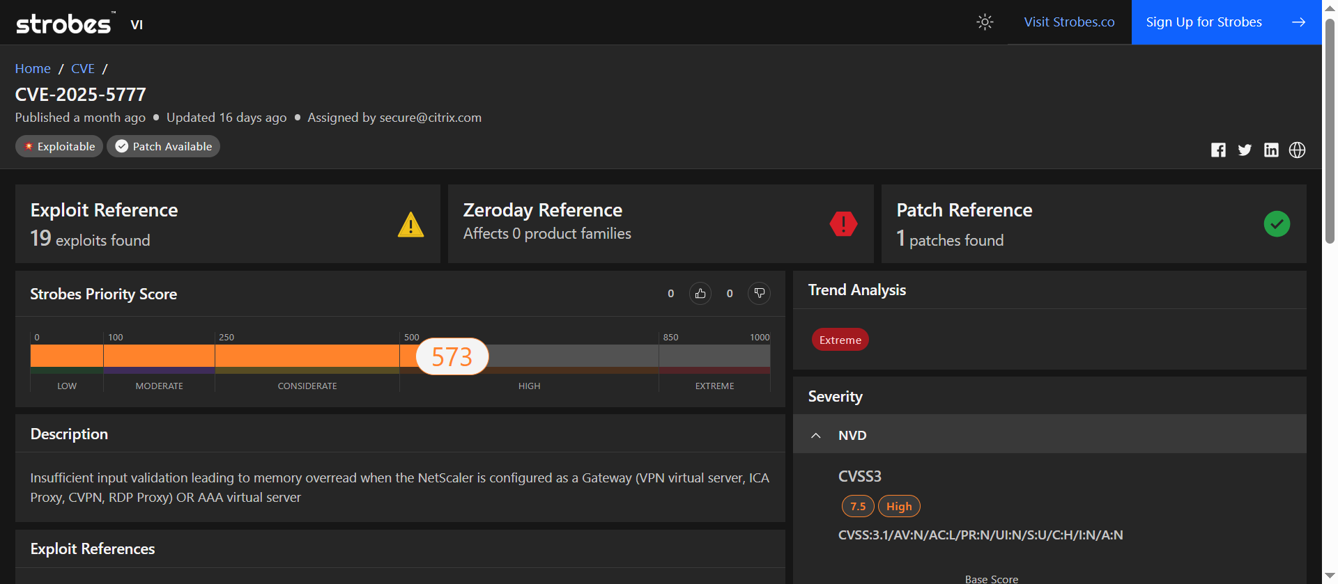This screenshot has height=584, width=1338.
Task: Go to Home breadcrumb
Action: [33, 69]
